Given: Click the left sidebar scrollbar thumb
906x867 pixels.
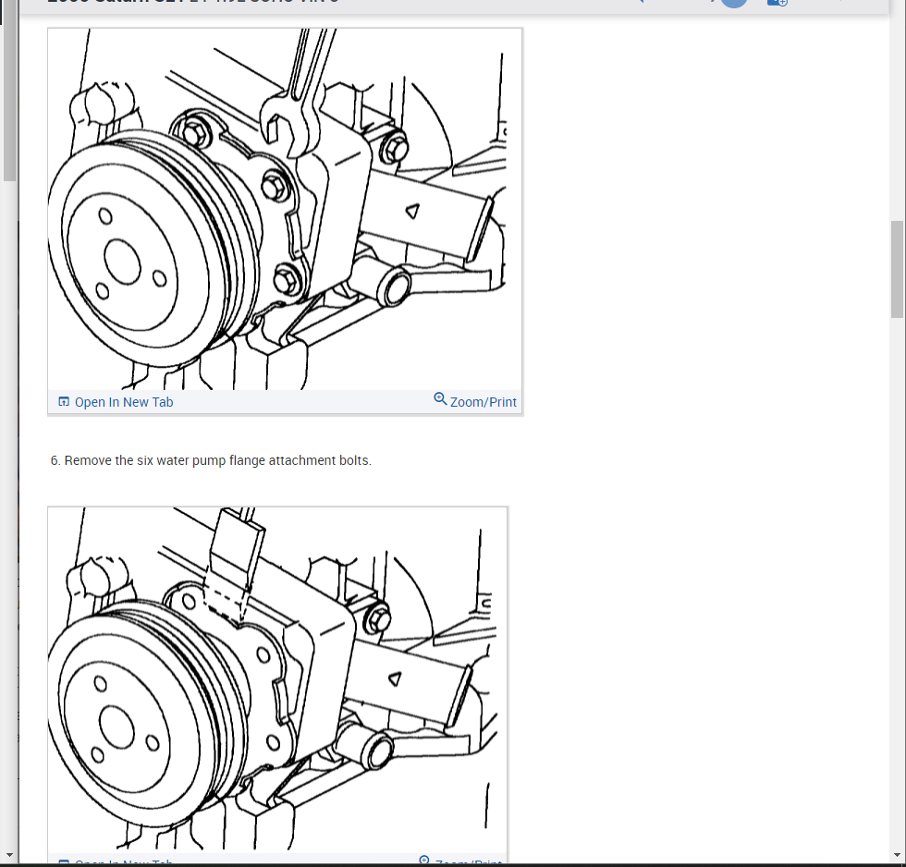Looking at the screenshot, I should [x=8, y=102].
